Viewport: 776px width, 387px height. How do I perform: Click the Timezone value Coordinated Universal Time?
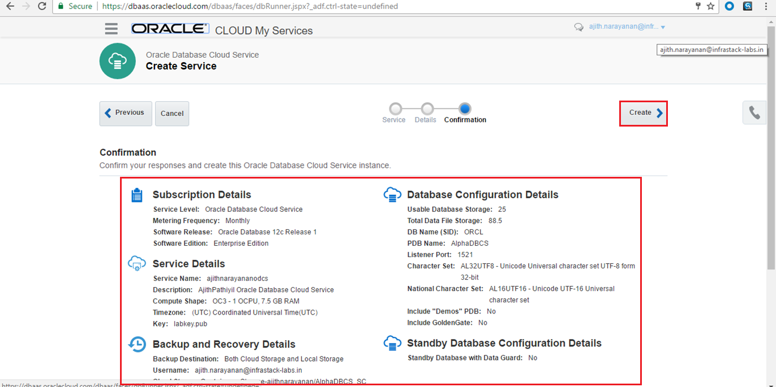255,312
